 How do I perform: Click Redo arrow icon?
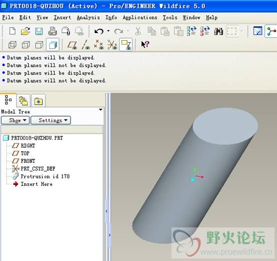tap(118, 32)
